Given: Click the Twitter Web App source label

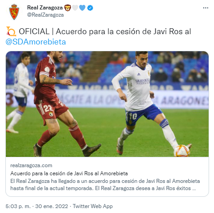Looking at the screenshot, I should click(x=93, y=206).
